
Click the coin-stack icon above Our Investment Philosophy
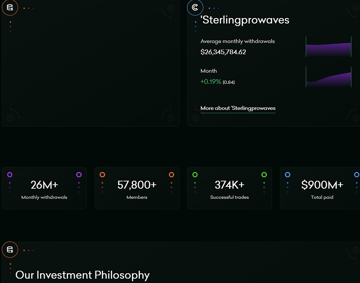click(x=10, y=249)
